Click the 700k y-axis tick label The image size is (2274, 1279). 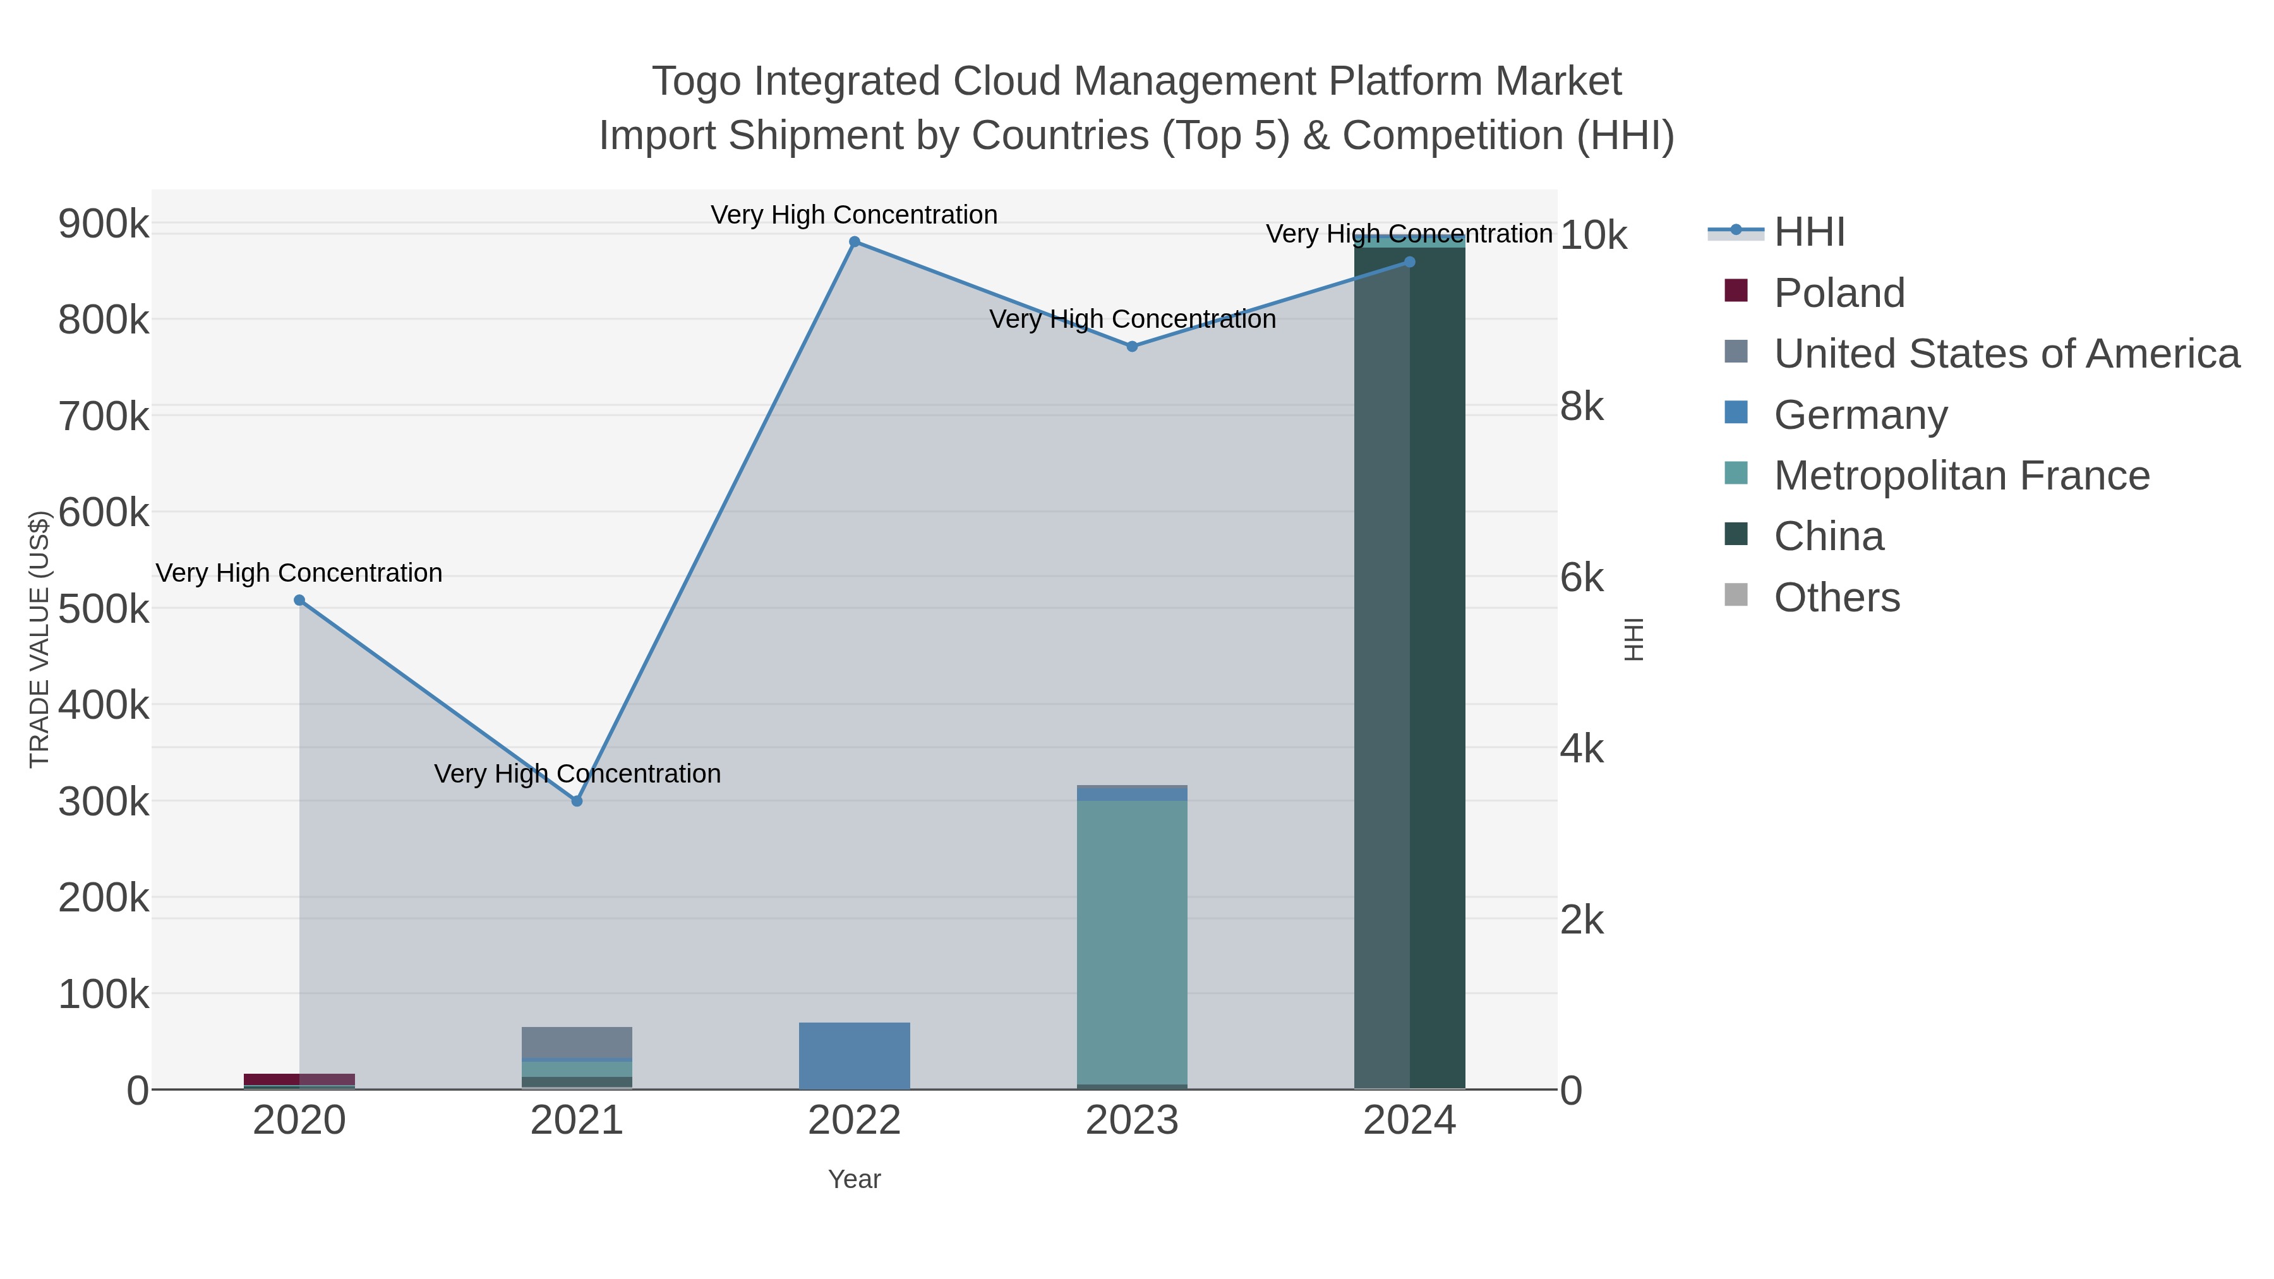104,417
